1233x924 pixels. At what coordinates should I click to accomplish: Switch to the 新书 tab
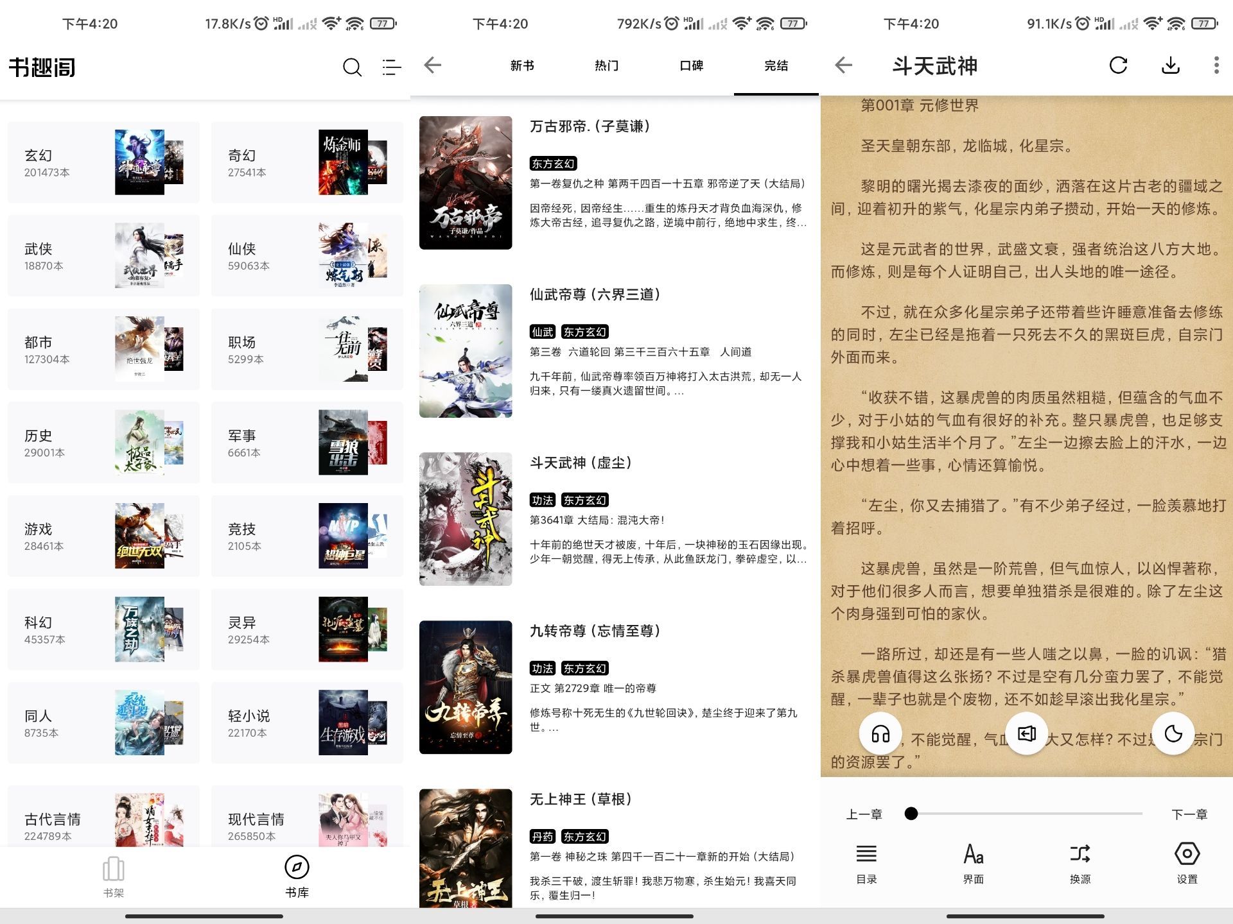click(x=521, y=65)
